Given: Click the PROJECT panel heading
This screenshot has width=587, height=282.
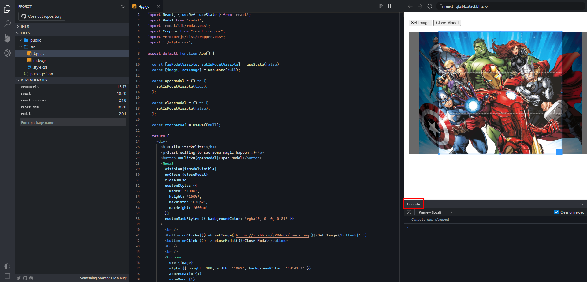Looking at the screenshot, I should click(x=25, y=6).
